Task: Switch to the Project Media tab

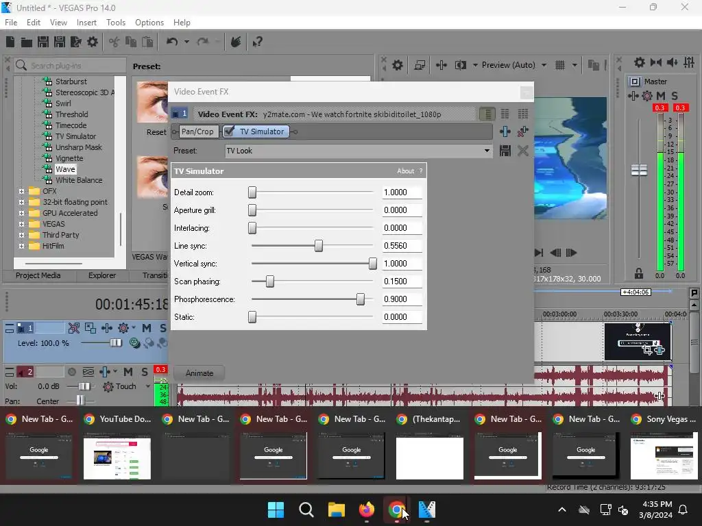Action: coord(38,275)
